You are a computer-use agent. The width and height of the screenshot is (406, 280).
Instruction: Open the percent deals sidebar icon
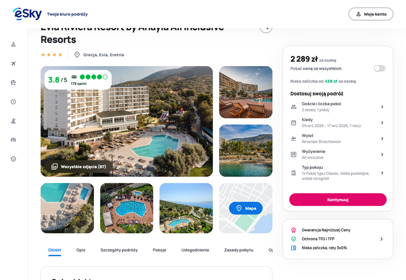tap(14, 159)
